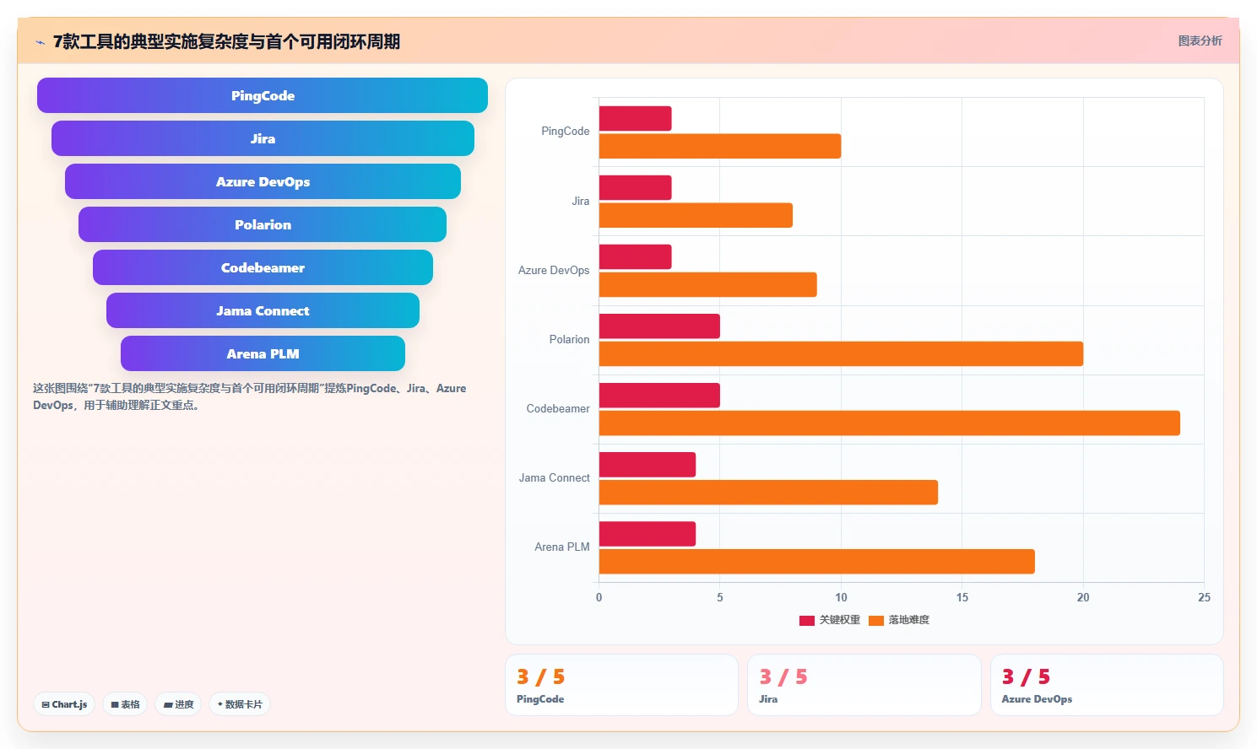Click the x-axis tick value 25
Viewport: 1257px width, 749px height.
tap(1204, 597)
